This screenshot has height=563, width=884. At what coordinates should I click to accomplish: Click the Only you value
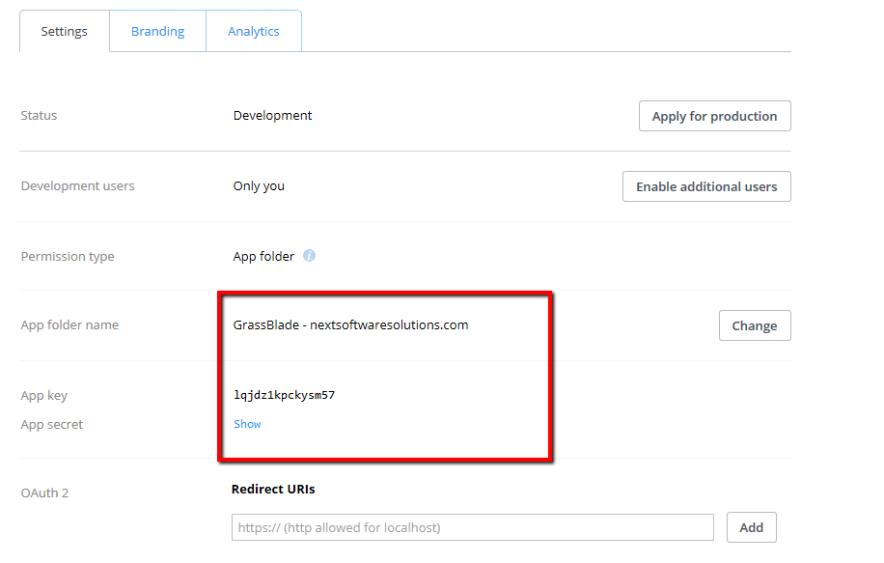click(259, 186)
